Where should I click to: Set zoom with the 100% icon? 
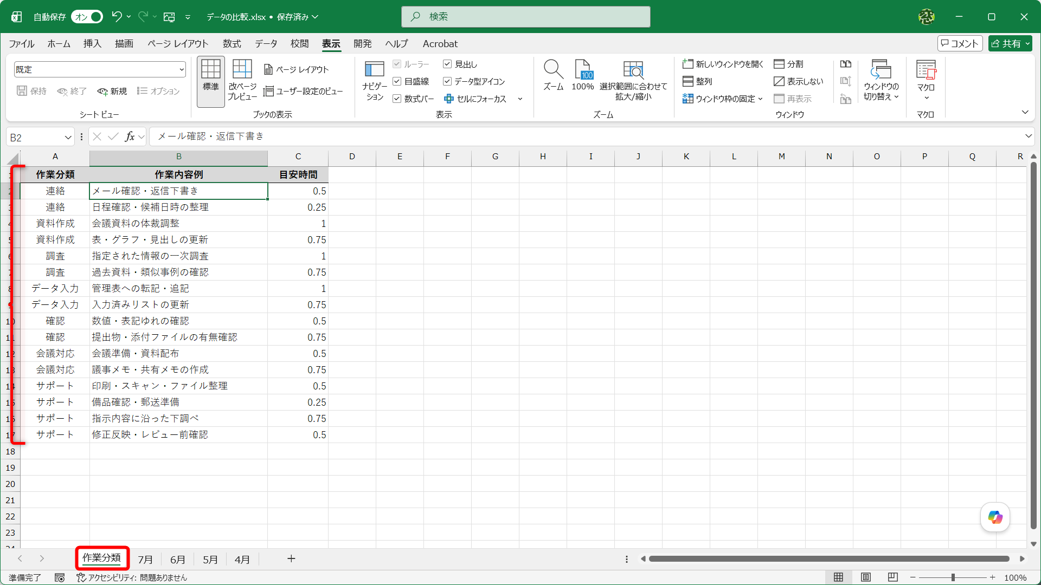click(583, 75)
